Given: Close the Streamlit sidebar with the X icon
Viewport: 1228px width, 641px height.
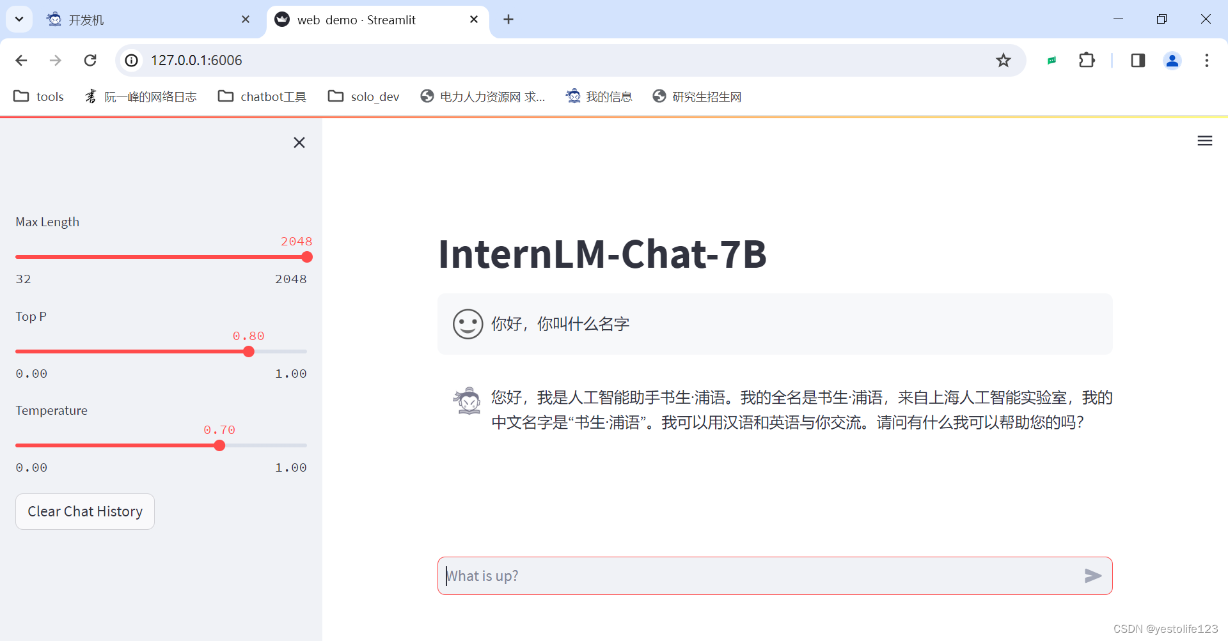Looking at the screenshot, I should coord(299,143).
